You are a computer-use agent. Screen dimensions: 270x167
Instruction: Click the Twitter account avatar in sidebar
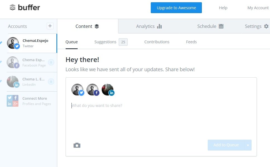click(13, 43)
